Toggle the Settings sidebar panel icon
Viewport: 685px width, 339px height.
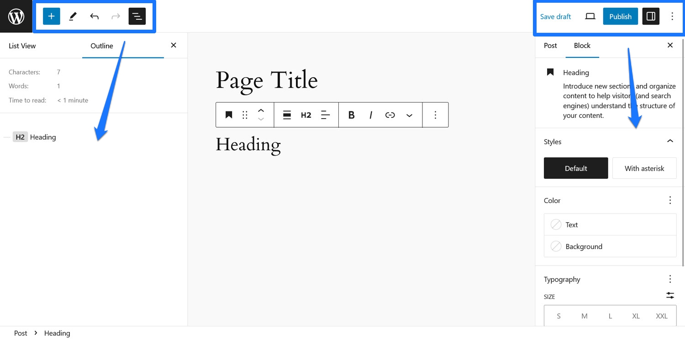pyautogui.click(x=650, y=16)
